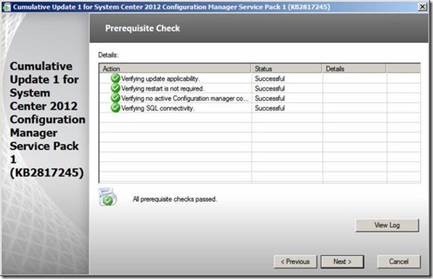Select the Verifying SQL connectivity row
Image resolution: width=433 pixels, height=279 pixels.
coord(259,108)
